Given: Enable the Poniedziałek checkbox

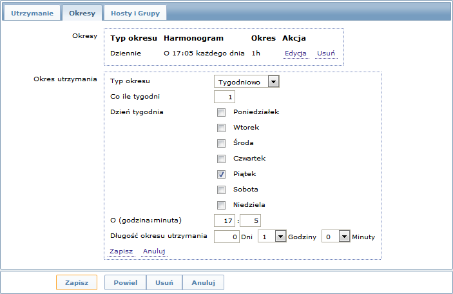Looking at the screenshot, I should pyautogui.click(x=221, y=112).
